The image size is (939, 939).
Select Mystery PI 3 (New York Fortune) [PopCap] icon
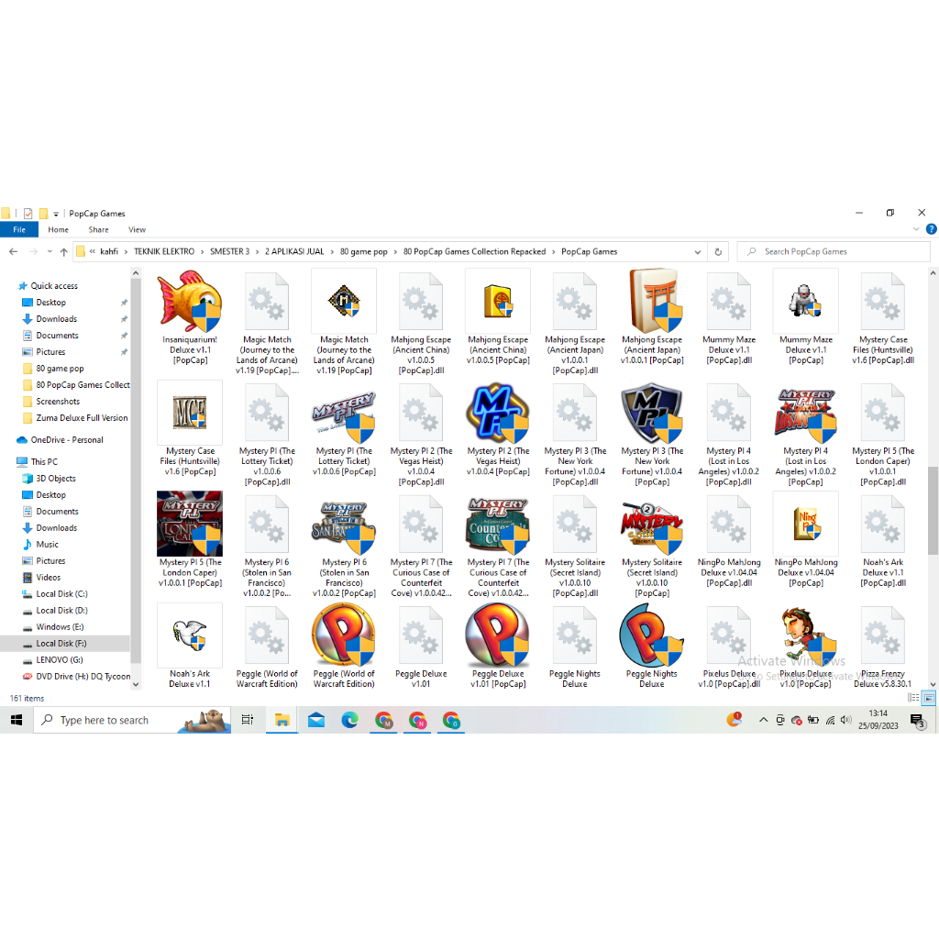coord(652,412)
